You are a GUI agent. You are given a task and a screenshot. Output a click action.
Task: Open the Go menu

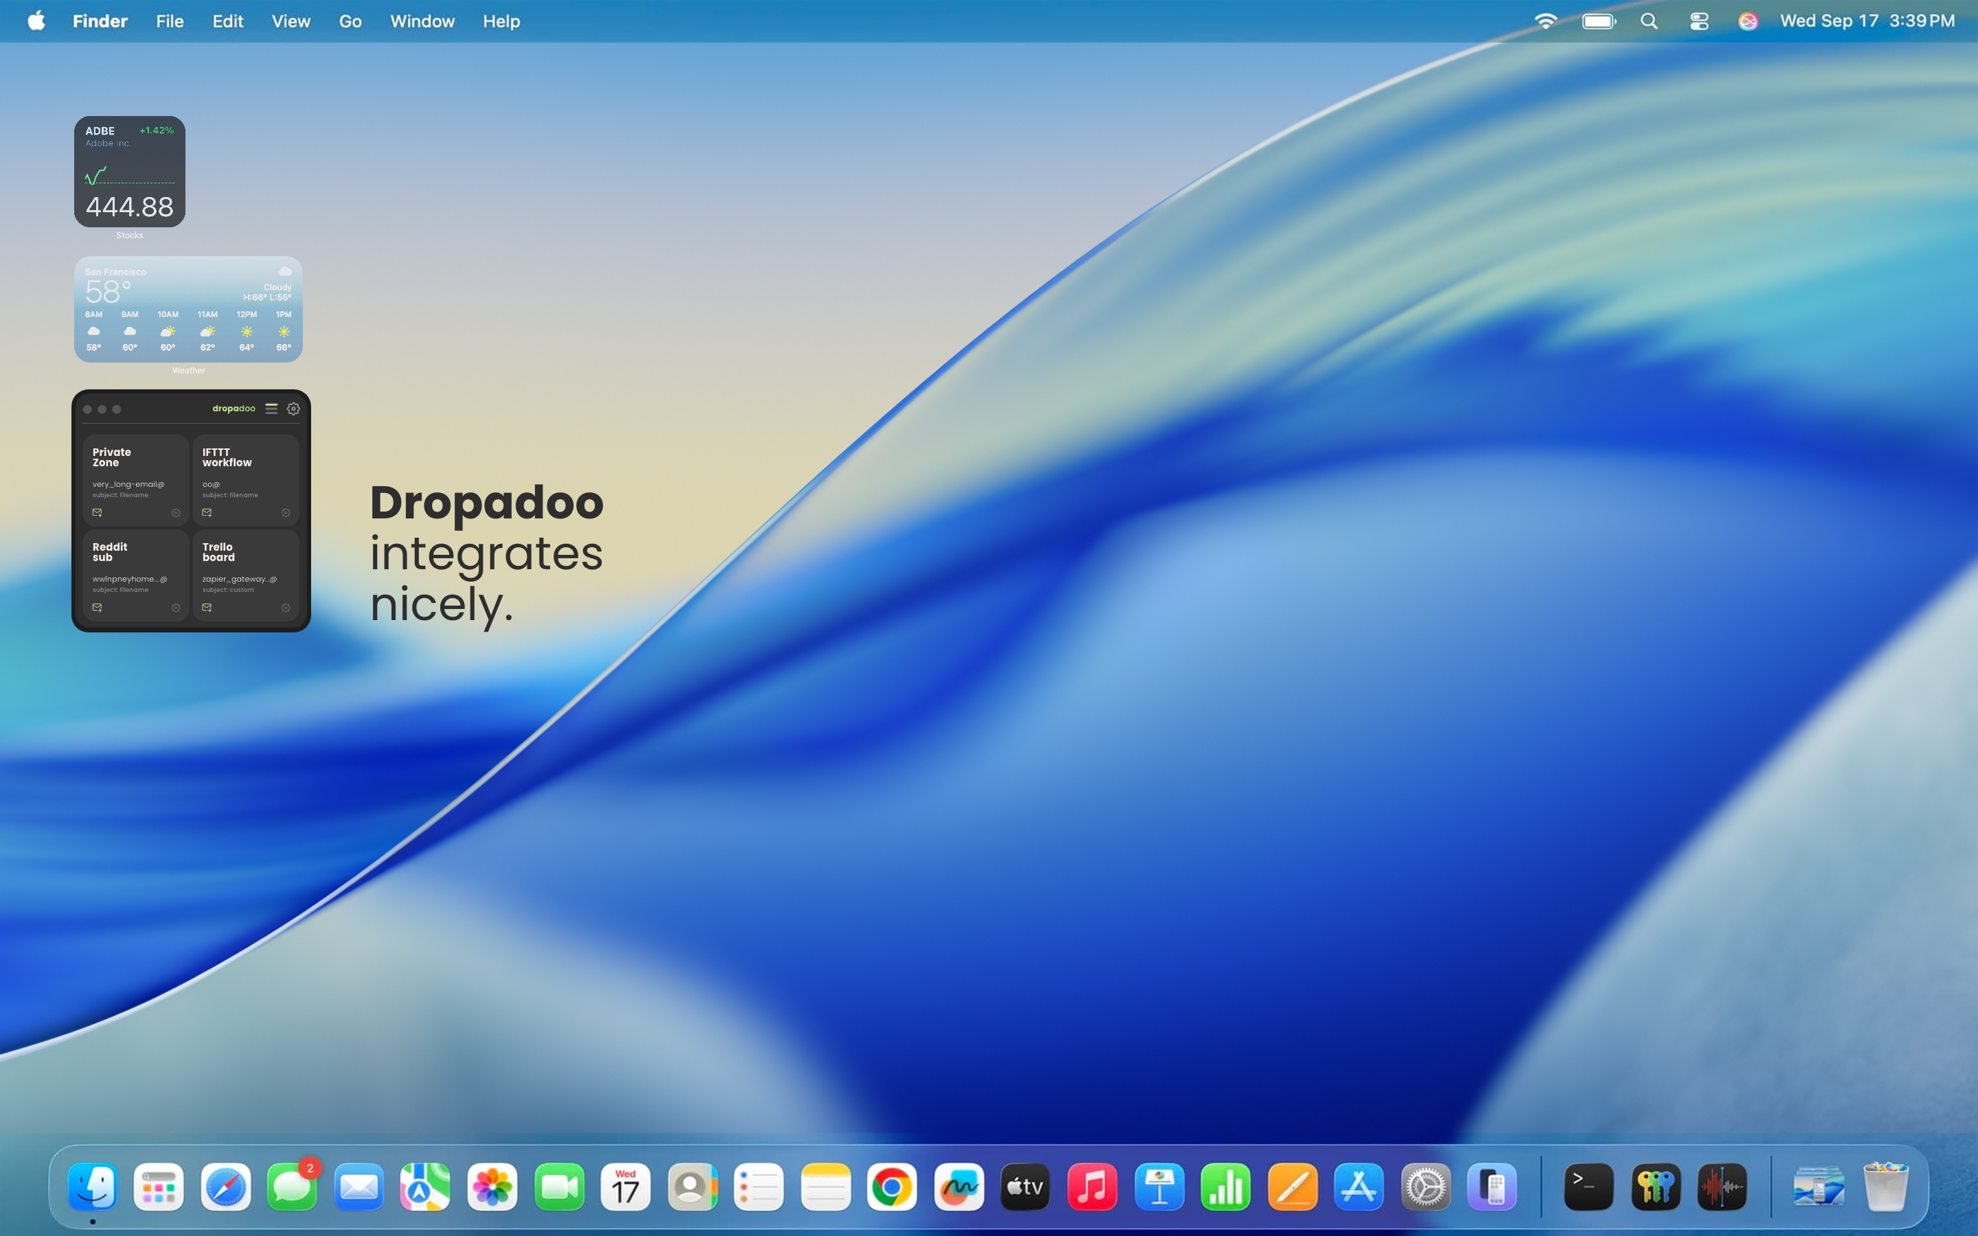tap(349, 21)
